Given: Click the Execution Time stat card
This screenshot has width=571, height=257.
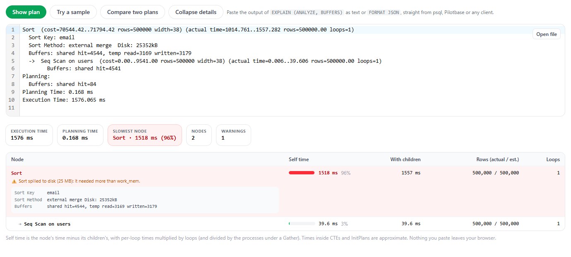Looking at the screenshot, I should point(29,135).
